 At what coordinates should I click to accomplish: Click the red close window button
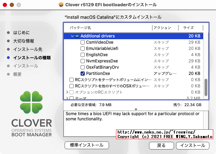[5, 5]
